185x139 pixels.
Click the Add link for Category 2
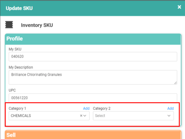coord(170,108)
